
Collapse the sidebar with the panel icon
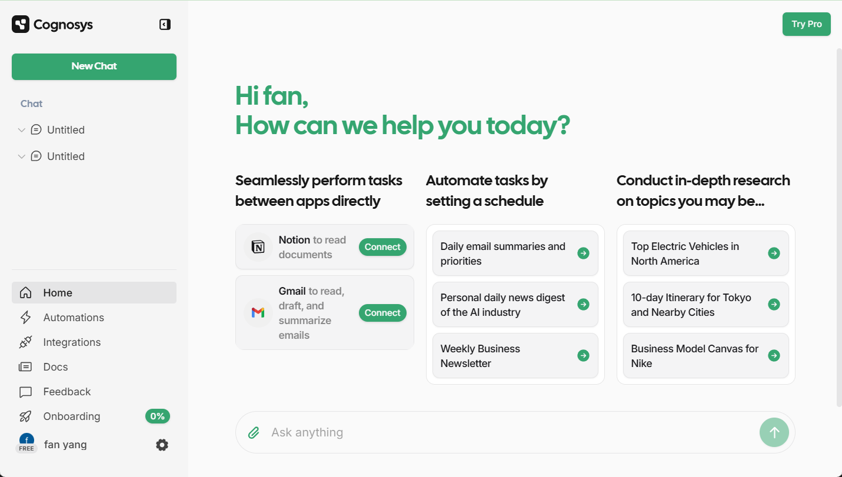coord(165,25)
